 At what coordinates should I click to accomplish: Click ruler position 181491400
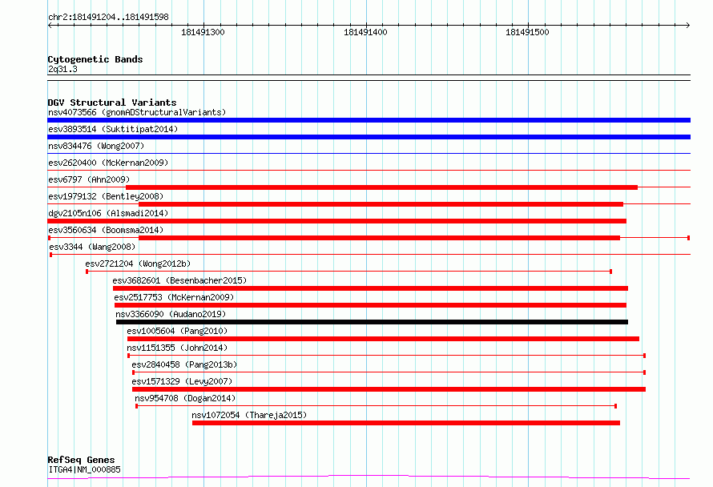365,32
